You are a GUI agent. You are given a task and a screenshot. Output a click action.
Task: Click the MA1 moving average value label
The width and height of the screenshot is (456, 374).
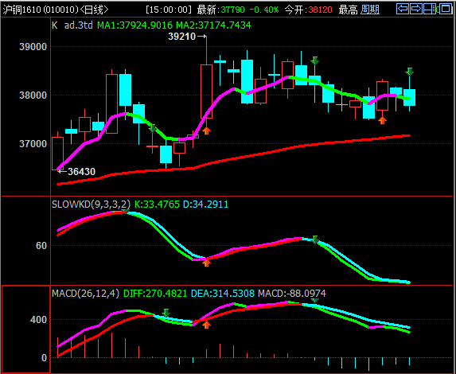(135, 25)
